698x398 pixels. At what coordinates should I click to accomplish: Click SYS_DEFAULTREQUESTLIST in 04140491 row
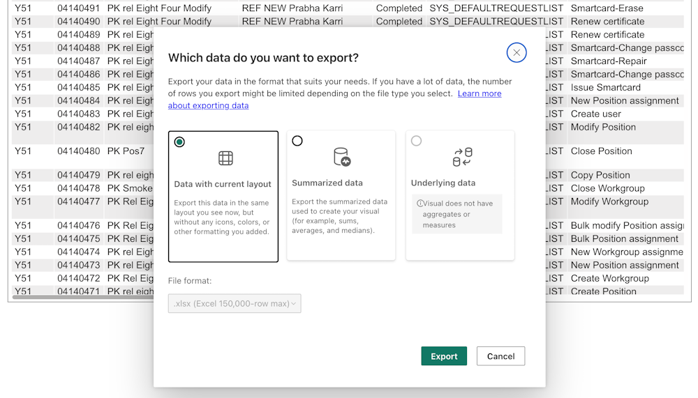tap(496, 8)
